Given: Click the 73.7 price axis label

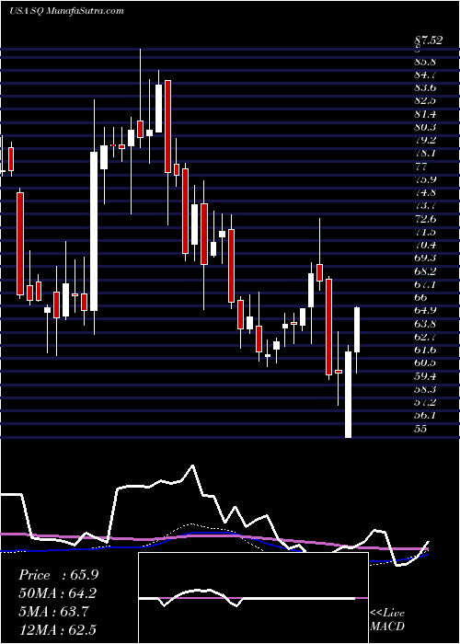Looking at the screenshot, I should tap(426, 206).
